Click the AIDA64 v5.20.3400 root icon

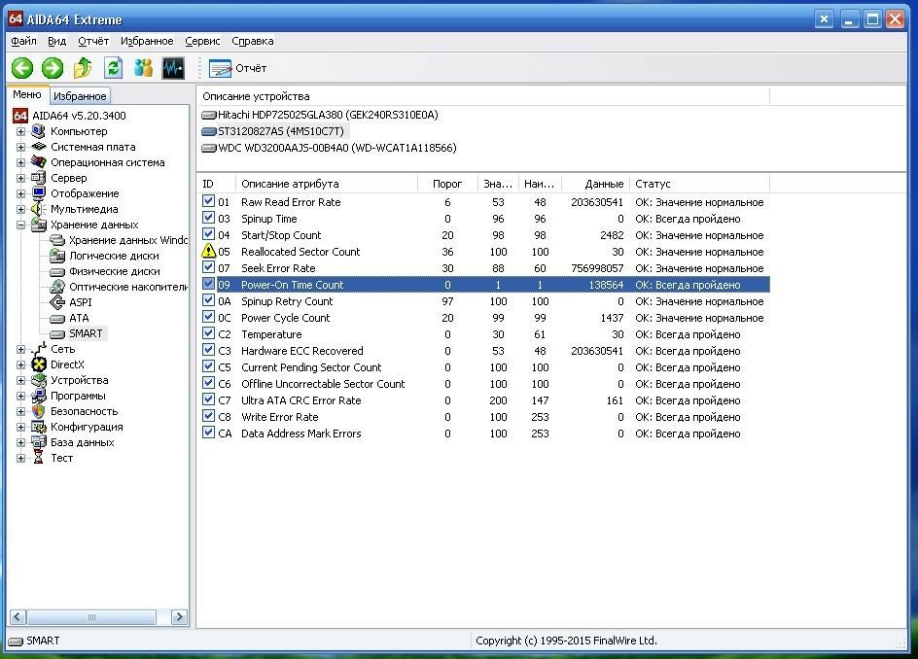coord(20,116)
